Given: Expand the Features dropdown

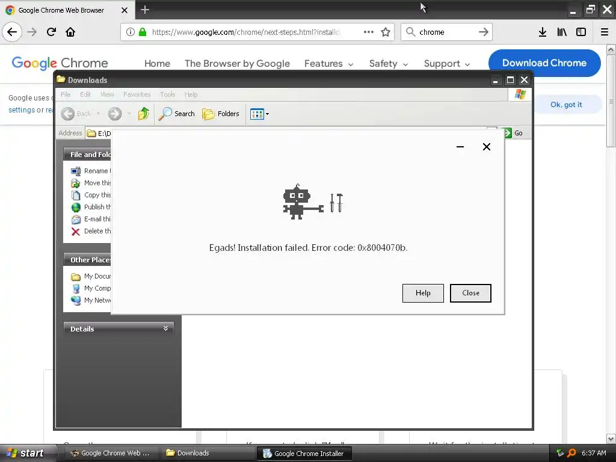Looking at the screenshot, I should tap(328, 64).
